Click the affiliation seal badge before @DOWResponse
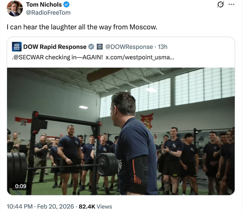Image resolution: width=243 pixels, height=212 pixels. coord(99,47)
